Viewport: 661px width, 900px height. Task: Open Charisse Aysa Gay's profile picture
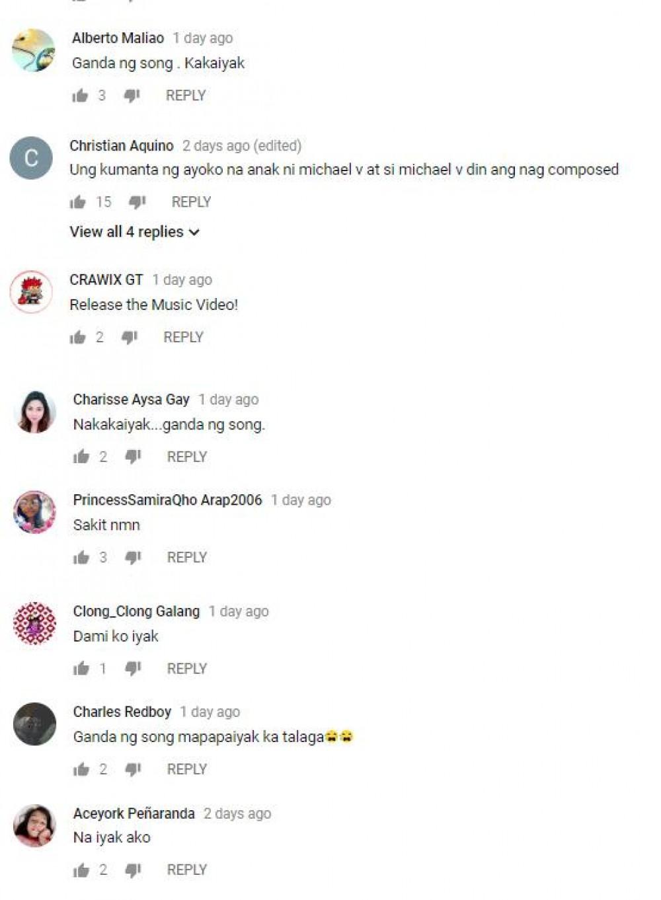[x=34, y=412]
